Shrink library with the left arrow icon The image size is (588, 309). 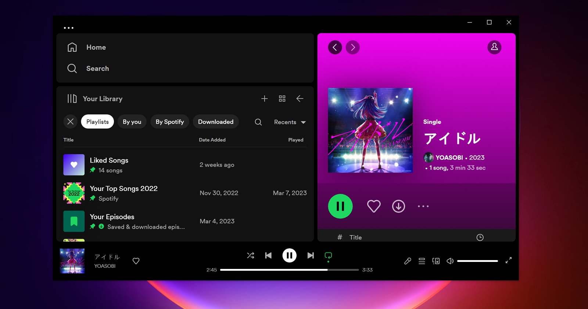[300, 99]
